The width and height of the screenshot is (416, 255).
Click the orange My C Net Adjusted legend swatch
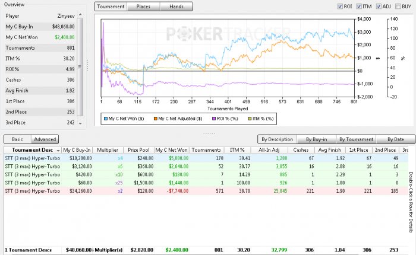[x=156, y=119]
